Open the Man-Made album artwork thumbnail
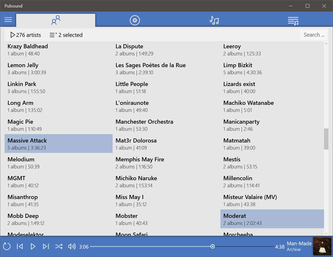The image size is (333, 257). click(322, 247)
